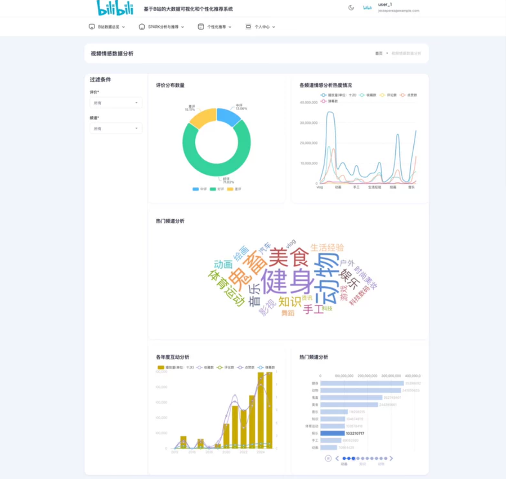
Task: Toggle 收藏数 series in the channel heat line chart
Action: point(367,95)
